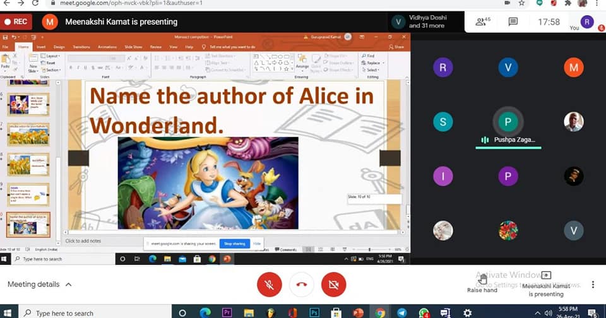The height and width of the screenshot is (318, 606).
Task: Click New Slide in PowerPoint ribbon
Action: pyautogui.click(x=33, y=65)
